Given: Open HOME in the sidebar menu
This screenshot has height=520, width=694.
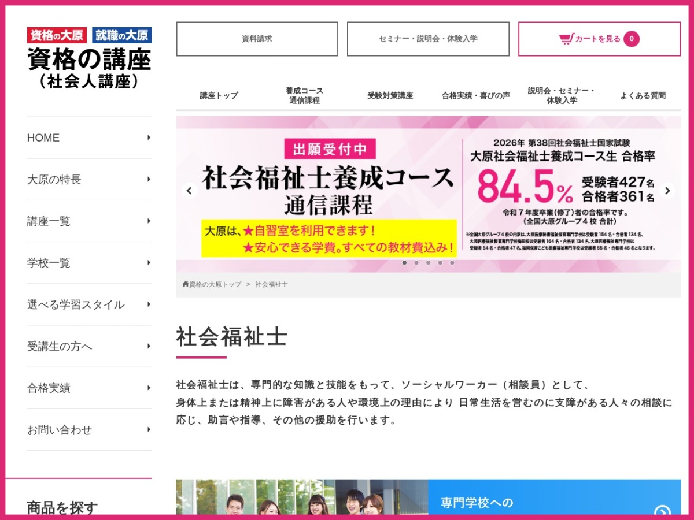Looking at the screenshot, I should coord(90,138).
